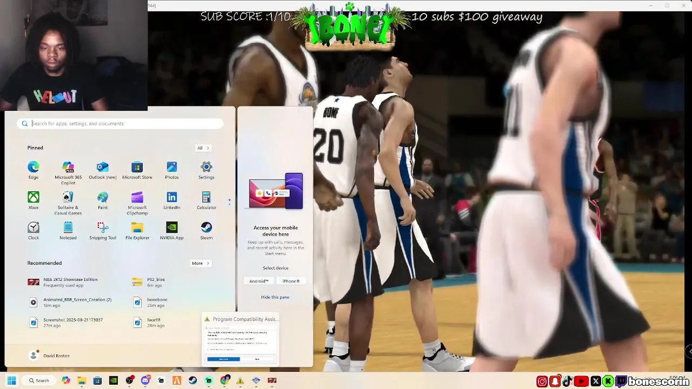Open David Boston user account menu
The width and height of the screenshot is (692, 389).
click(x=49, y=356)
